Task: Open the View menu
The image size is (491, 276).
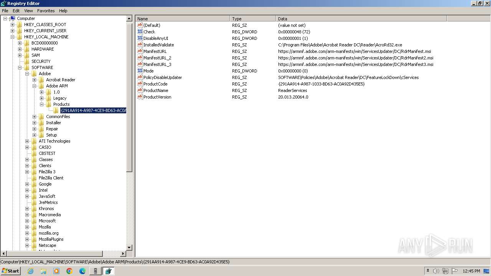Action: point(28,11)
